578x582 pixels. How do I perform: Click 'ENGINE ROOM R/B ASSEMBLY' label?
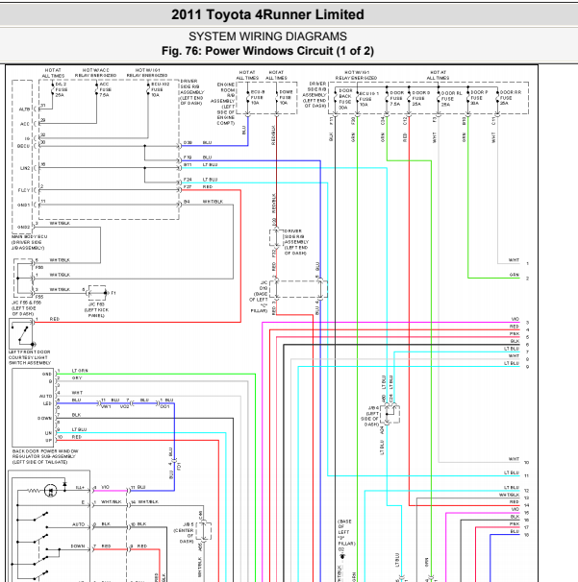(223, 104)
